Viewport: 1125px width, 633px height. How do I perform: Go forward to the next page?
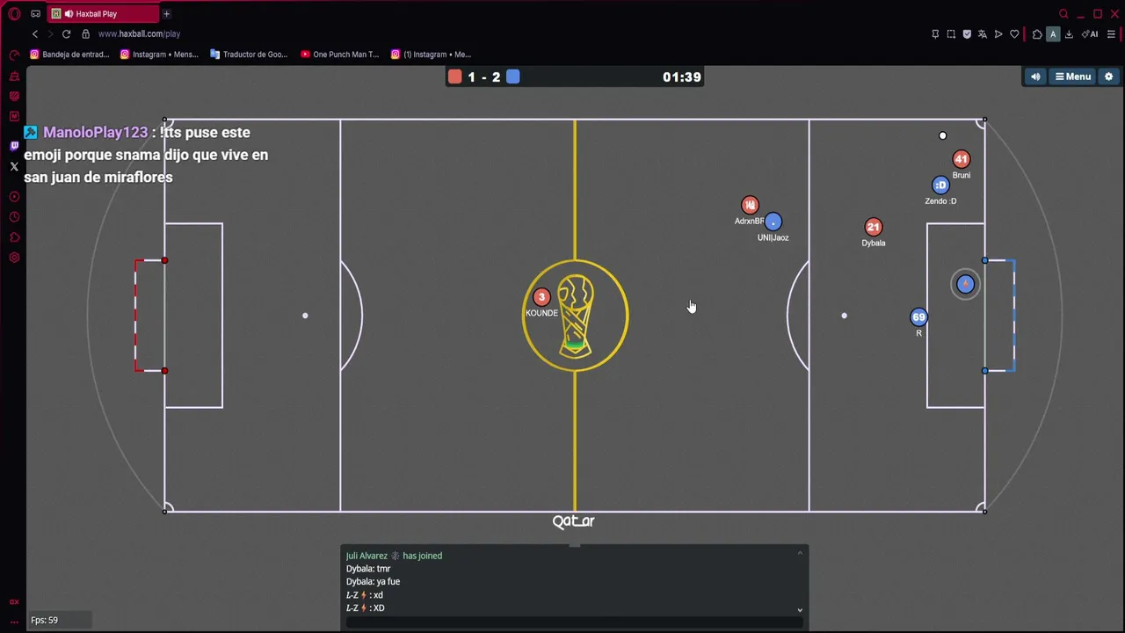point(50,33)
